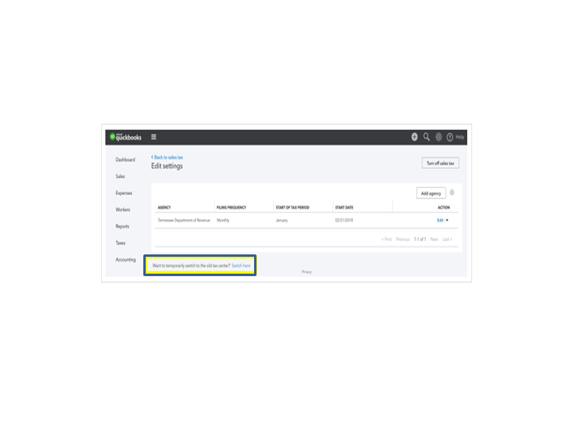
Task: Click the QuickBooks logo
Action: pos(126,137)
